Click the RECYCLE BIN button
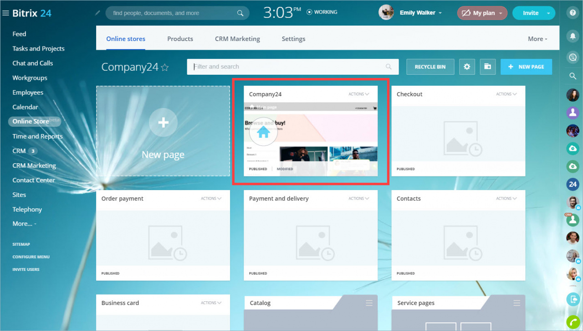The image size is (583, 331). pos(430,67)
